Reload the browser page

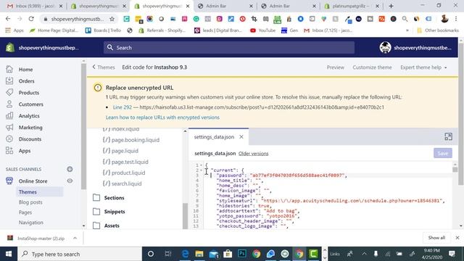tap(31, 19)
